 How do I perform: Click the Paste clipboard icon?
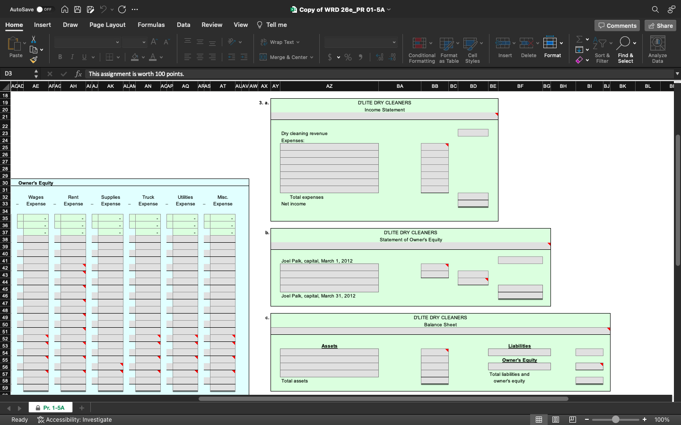14,44
